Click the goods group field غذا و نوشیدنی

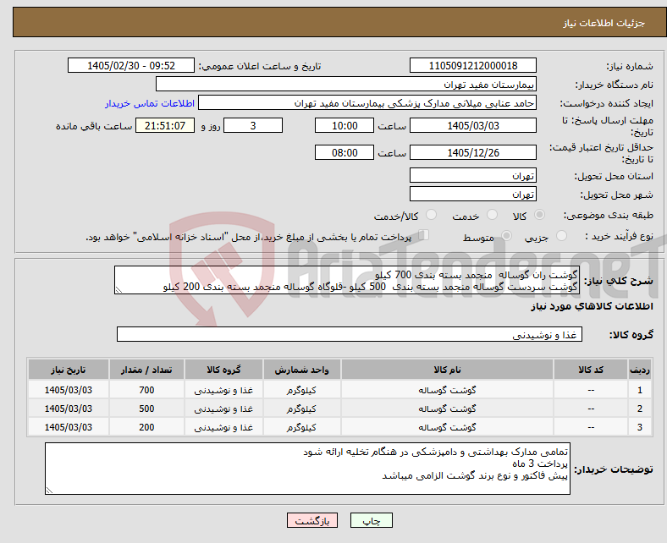point(350,334)
